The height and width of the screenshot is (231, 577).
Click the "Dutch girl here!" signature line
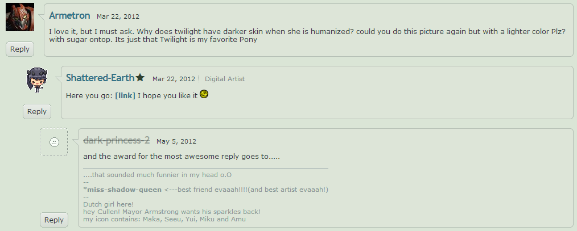click(108, 204)
